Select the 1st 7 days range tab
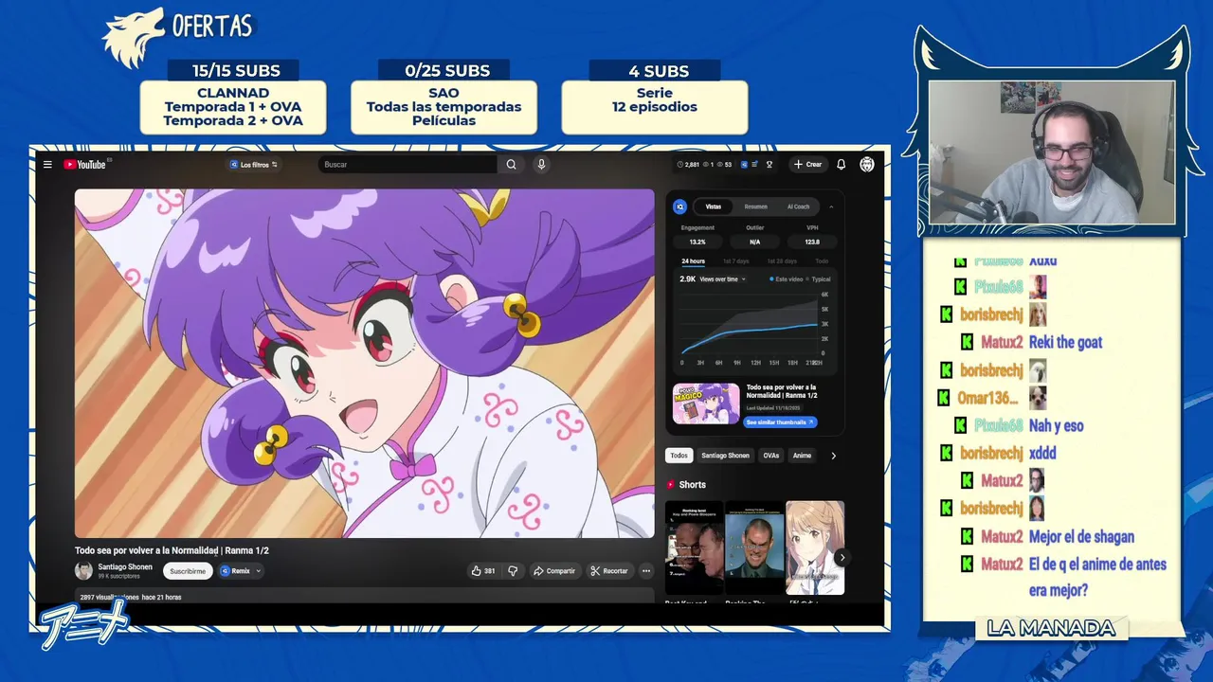Screen dimensions: 1213x682 (735, 260)
